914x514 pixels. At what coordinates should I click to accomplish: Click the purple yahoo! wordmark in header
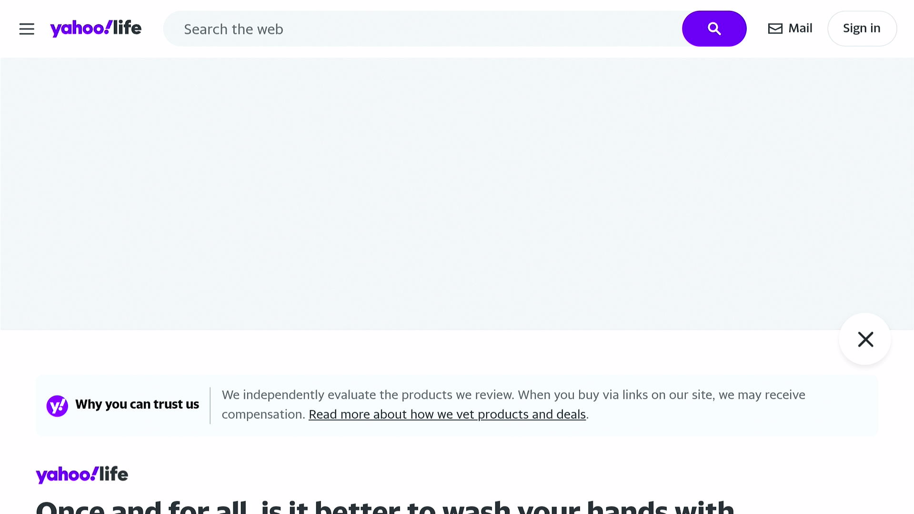coord(80,29)
